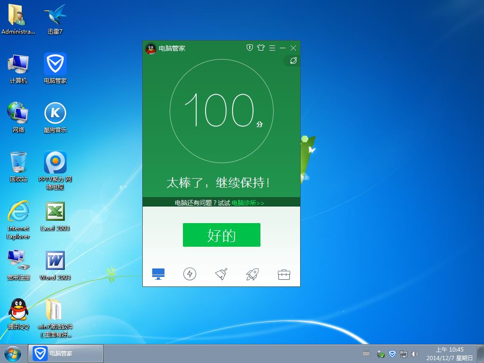Click the 电脑管家 taskbar button

point(66,354)
